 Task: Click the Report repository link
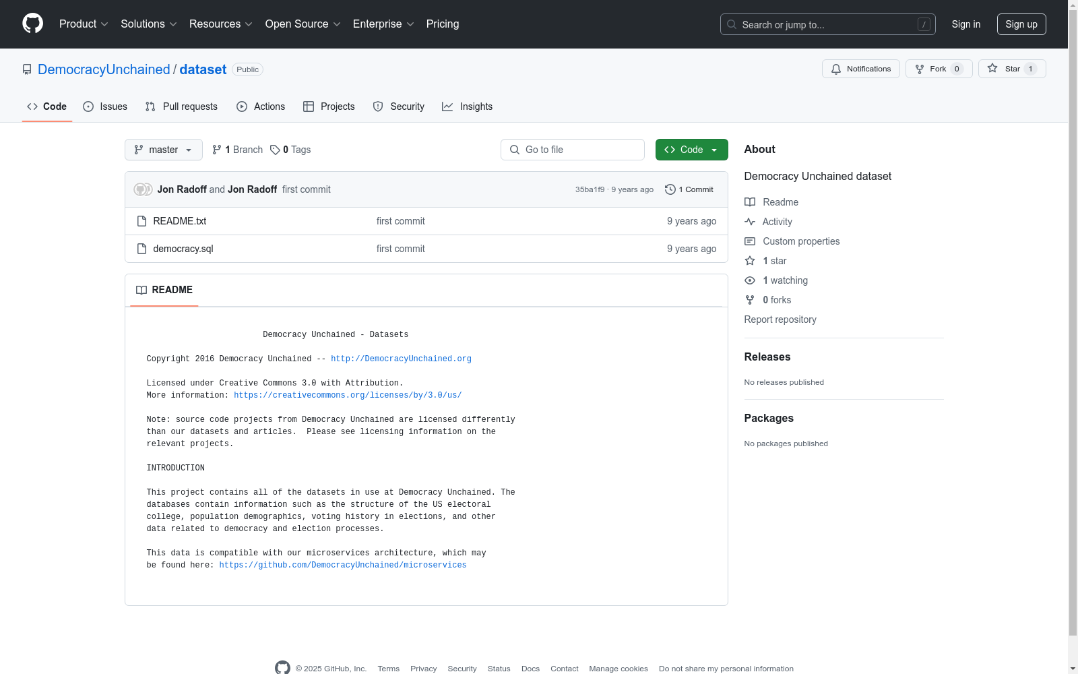[x=780, y=319]
